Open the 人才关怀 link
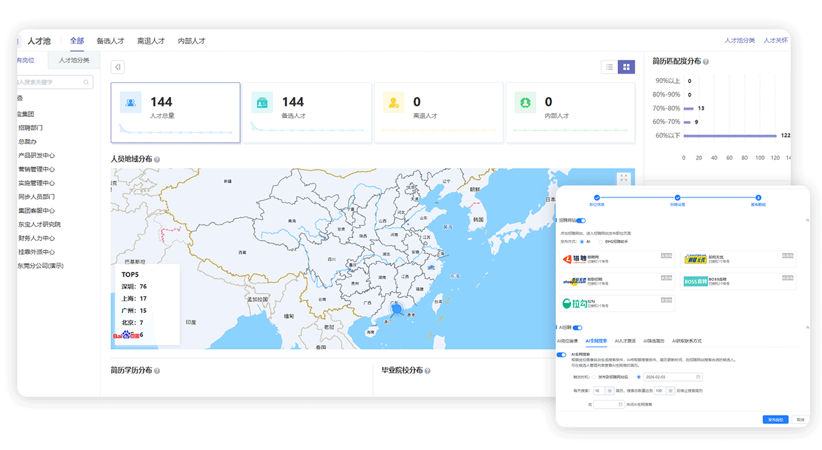 tap(775, 41)
